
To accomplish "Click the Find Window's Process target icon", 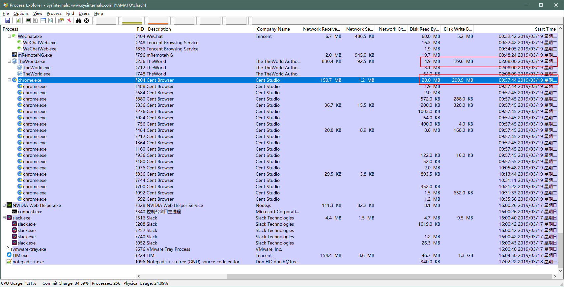I will (86, 20).
